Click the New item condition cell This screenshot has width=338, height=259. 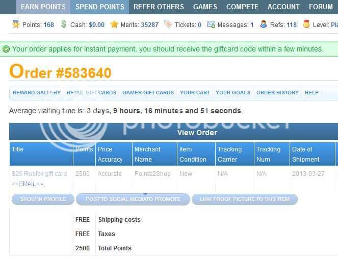pyautogui.click(x=186, y=174)
